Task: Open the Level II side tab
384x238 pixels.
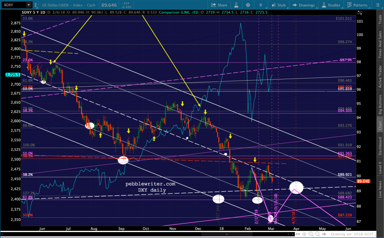Action: (380, 167)
